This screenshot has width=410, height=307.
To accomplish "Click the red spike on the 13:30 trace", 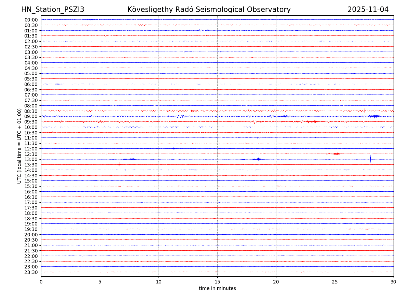I will [x=119, y=164].
